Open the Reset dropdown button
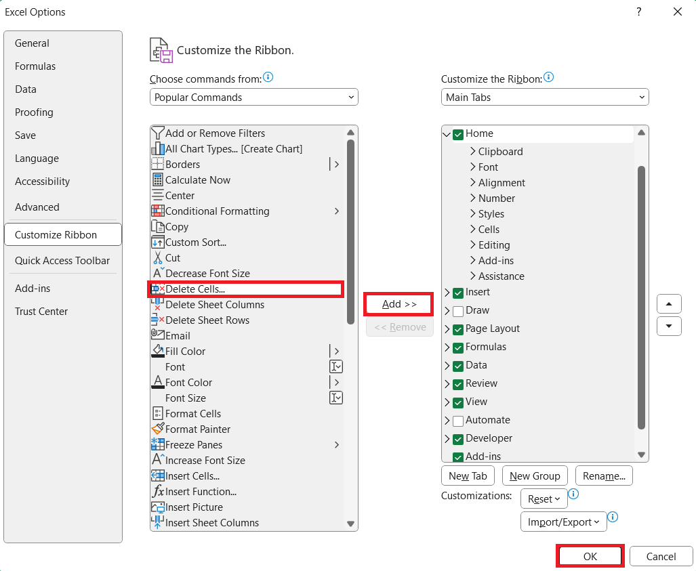 click(544, 499)
